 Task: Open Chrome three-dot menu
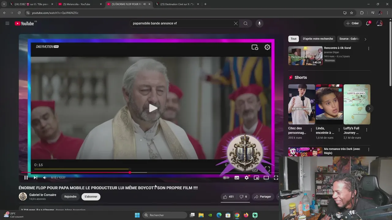387,13
